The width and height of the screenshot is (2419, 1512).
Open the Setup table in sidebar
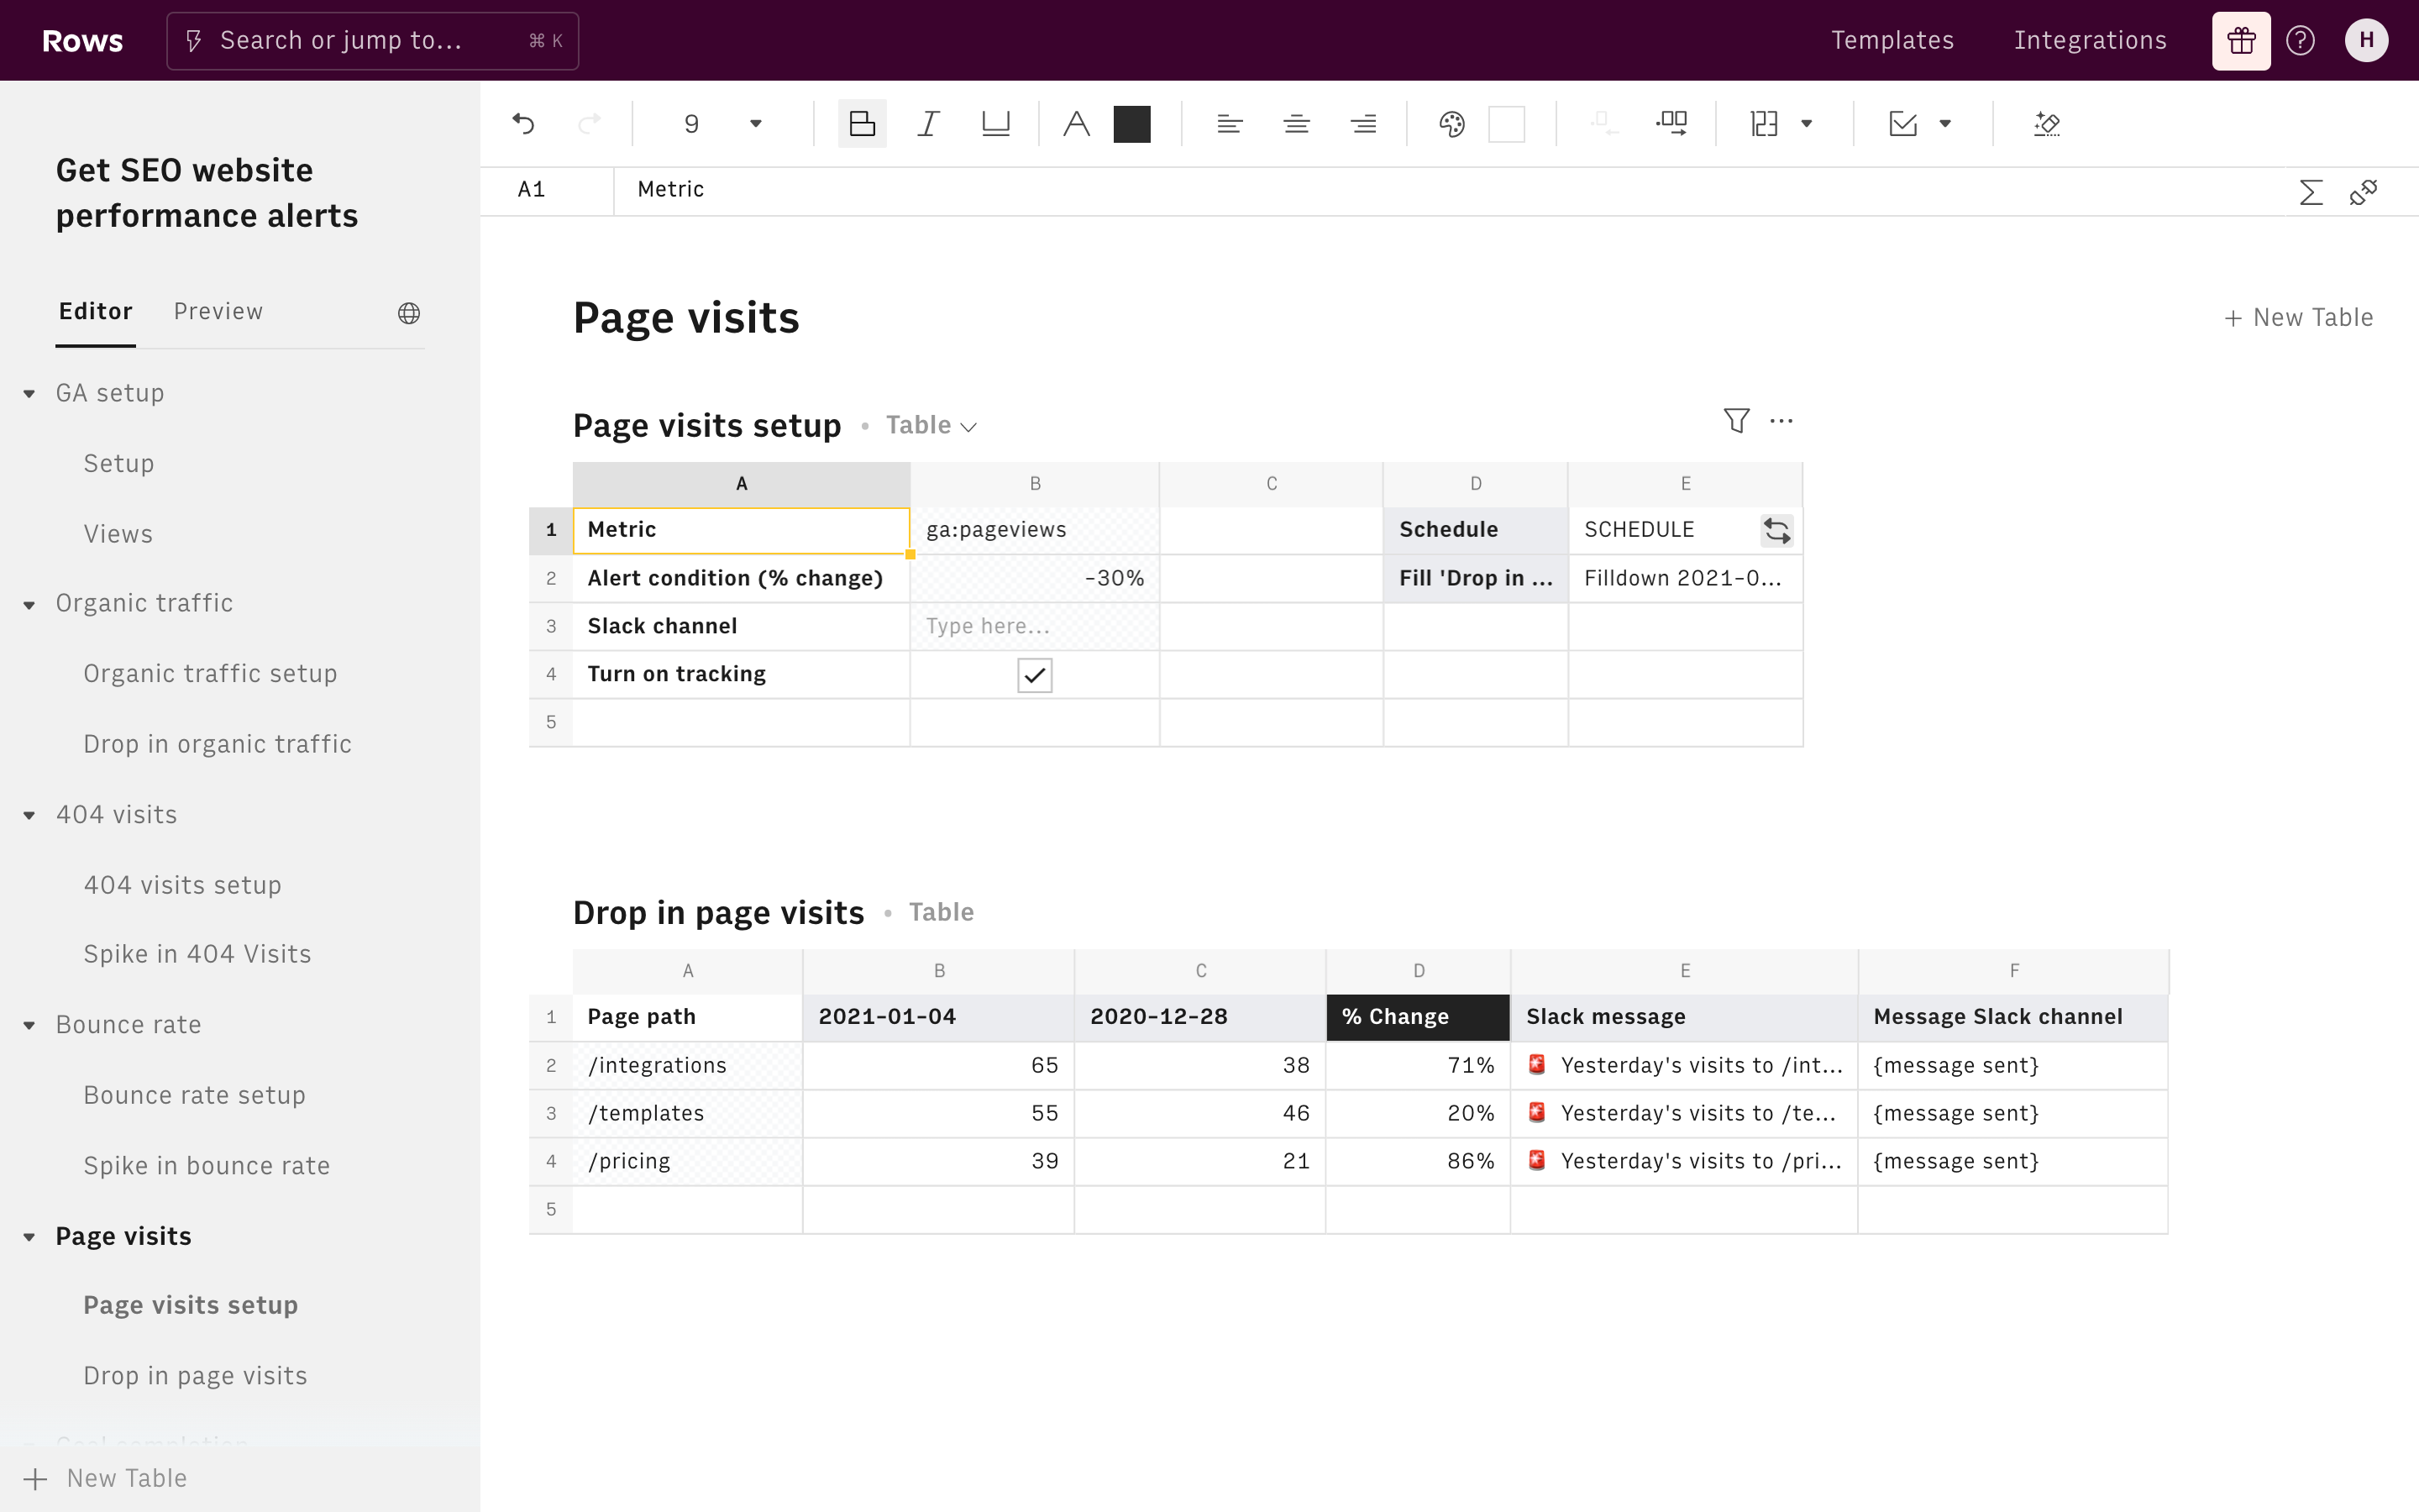click(x=119, y=463)
